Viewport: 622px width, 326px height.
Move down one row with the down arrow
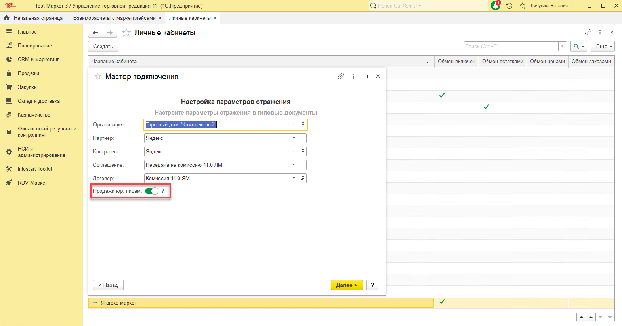coord(600,317)
